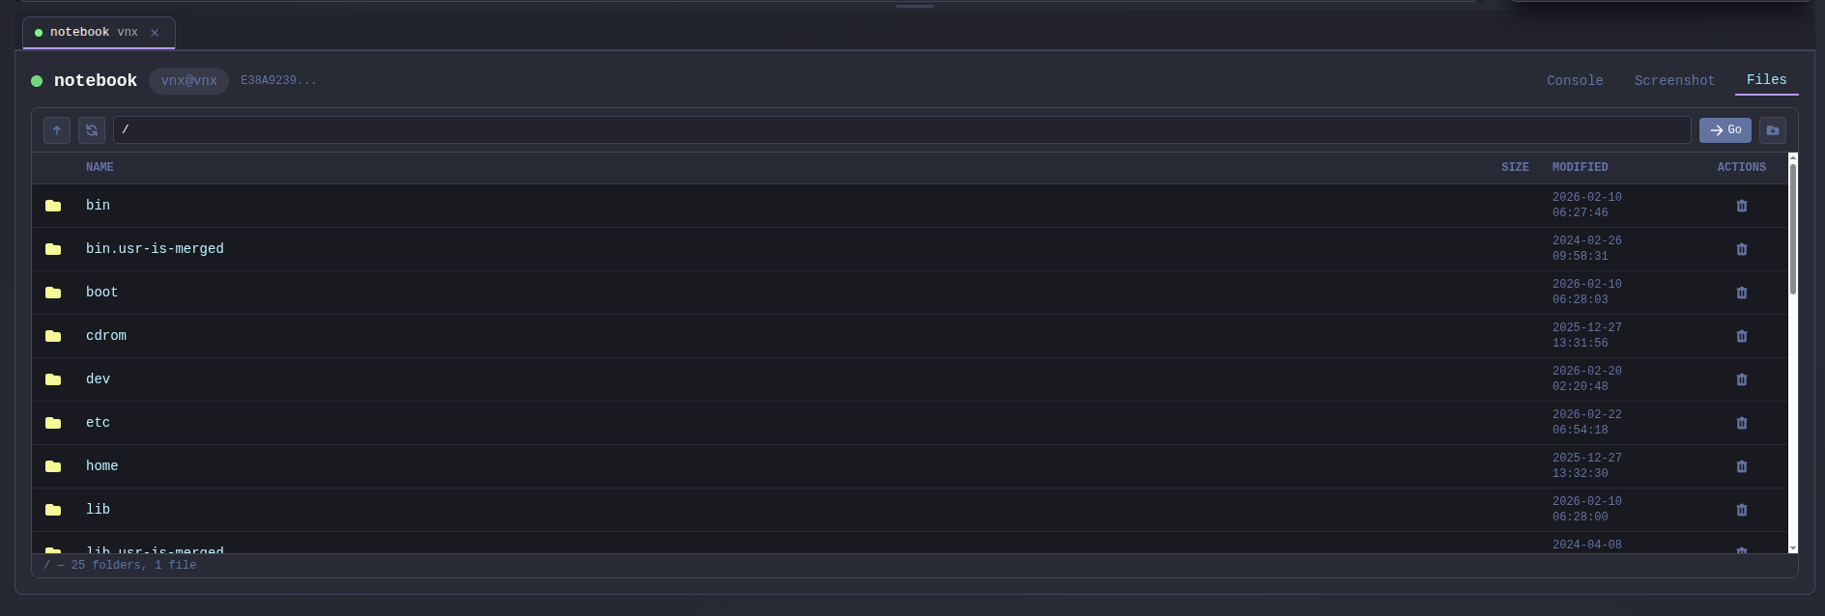Open the dev folder icon
The image size is (1825, 616).
tap(53, 379)
